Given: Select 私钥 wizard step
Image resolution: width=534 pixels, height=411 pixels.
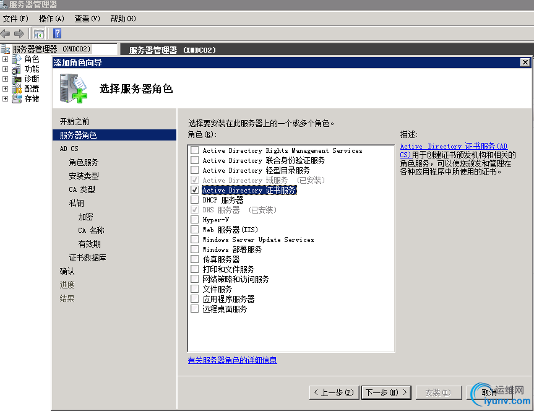Looking at the screenshot, I should [x=76, y=203].
